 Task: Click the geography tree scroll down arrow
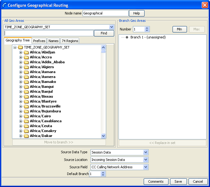pyautogui.click(x=103, y=136)
